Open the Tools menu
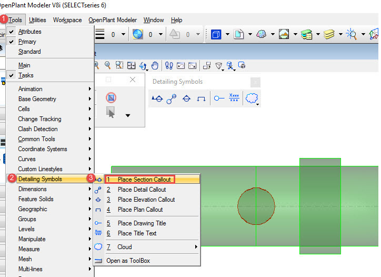The height and width of the screenshot is (277, 381). click(x=15, y=20)
